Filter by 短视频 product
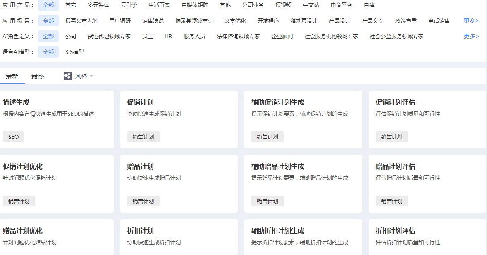The height and width of the screenshot is (255, 487). 283,5
